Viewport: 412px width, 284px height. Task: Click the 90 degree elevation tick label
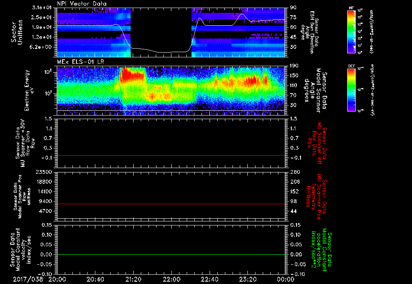click(x=293, y=7)
